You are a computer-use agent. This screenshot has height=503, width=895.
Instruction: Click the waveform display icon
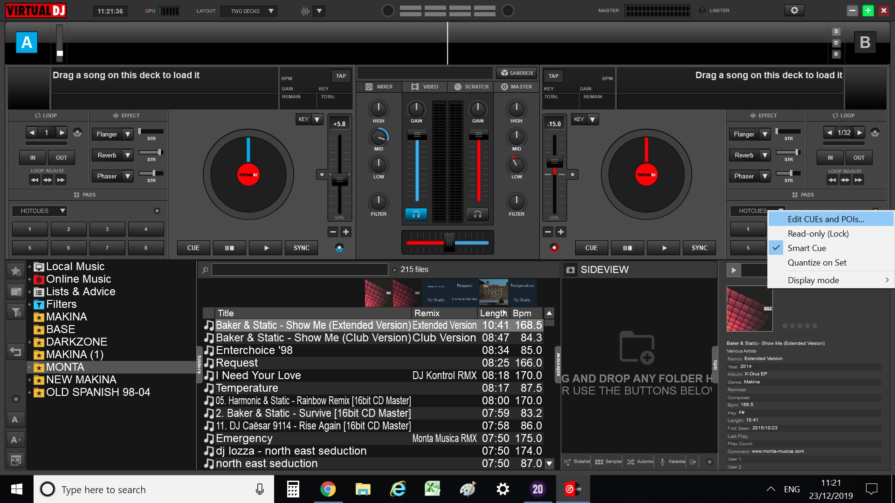(x=305, y=11)
